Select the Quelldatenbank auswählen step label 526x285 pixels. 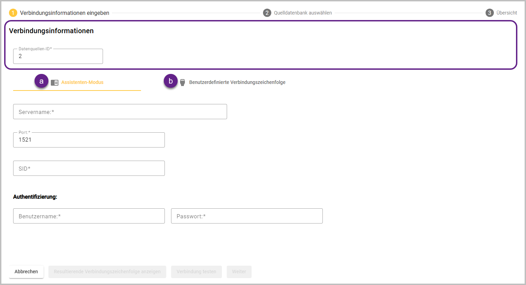303,13
